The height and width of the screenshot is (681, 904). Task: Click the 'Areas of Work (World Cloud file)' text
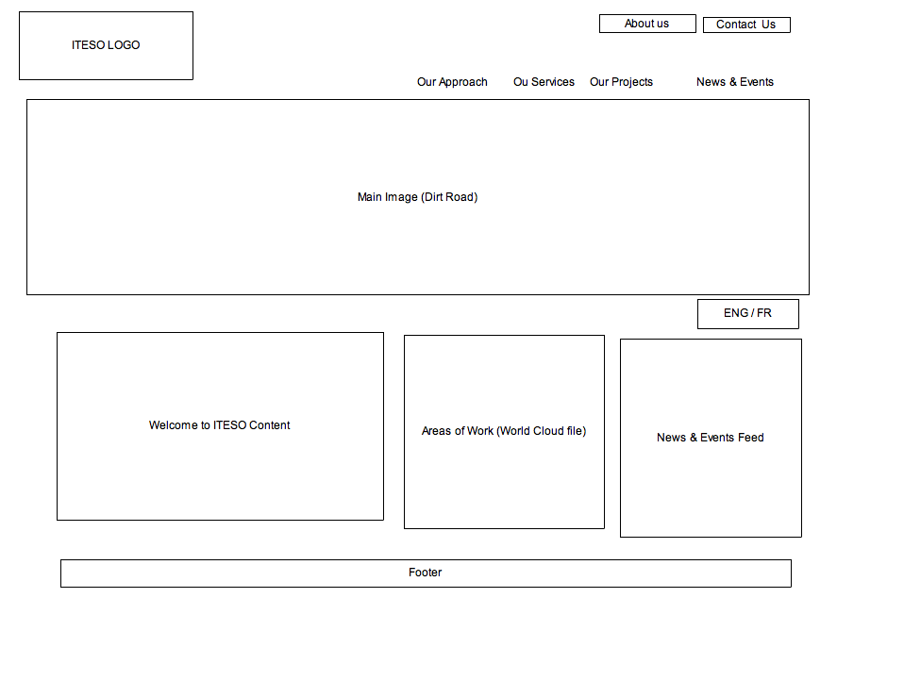click(x=504, y=431)
